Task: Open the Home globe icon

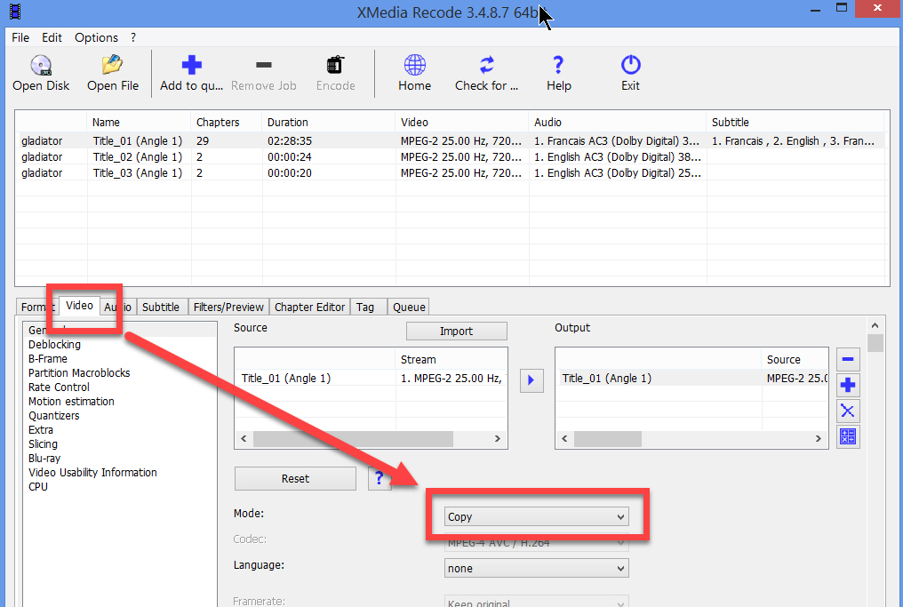Action: click(x=415, y=74)
